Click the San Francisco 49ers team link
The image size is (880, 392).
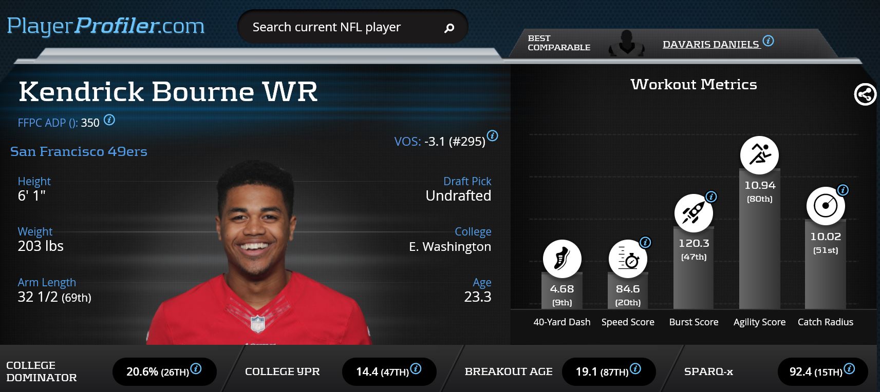(79, 151)
